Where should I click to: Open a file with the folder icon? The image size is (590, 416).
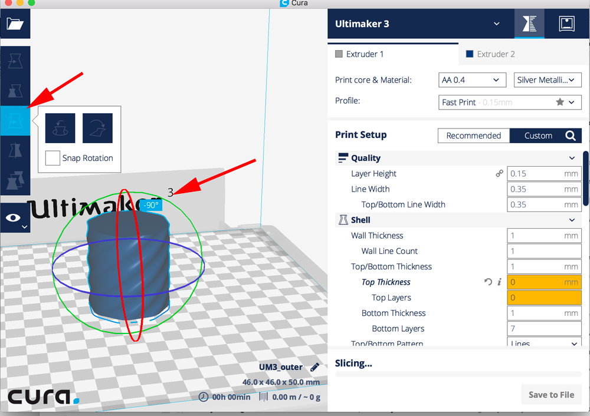click(15, 24)
